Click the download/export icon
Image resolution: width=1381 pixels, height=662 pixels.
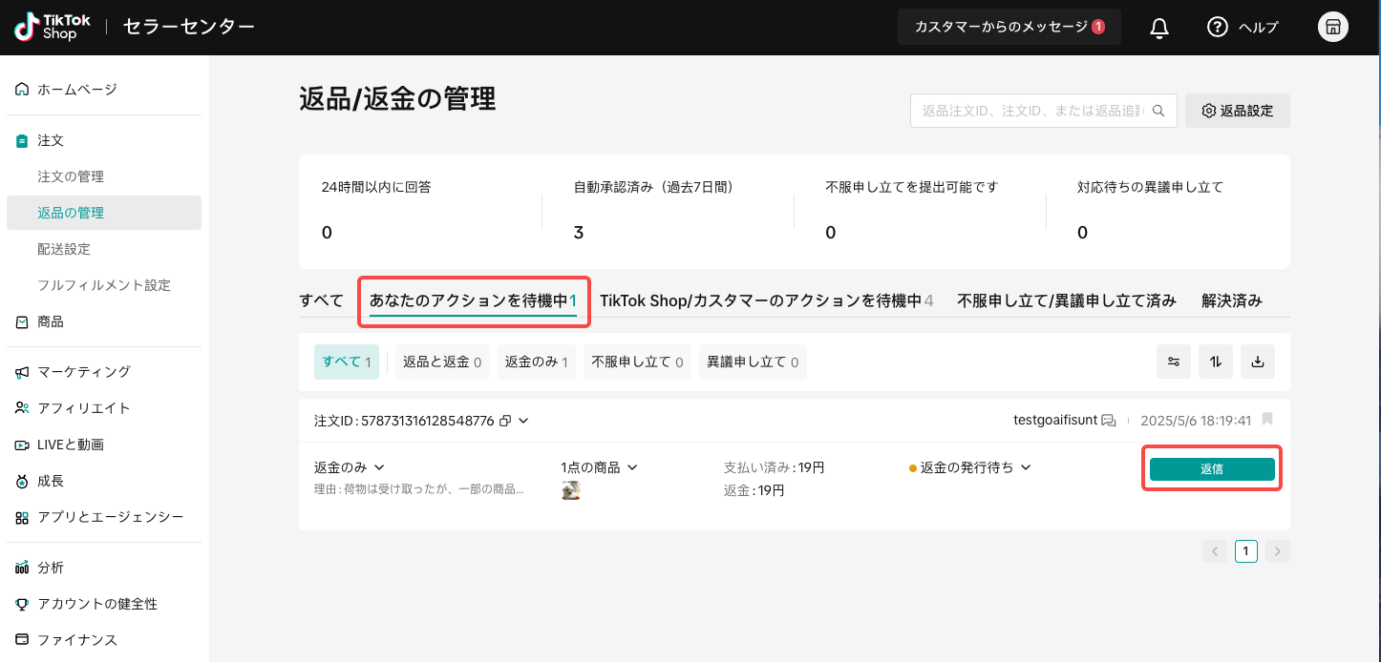click(x=1258, y=362)
